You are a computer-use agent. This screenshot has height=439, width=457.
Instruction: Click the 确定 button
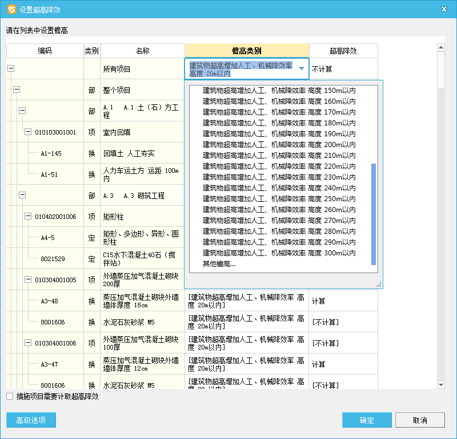tap(367, 420)
